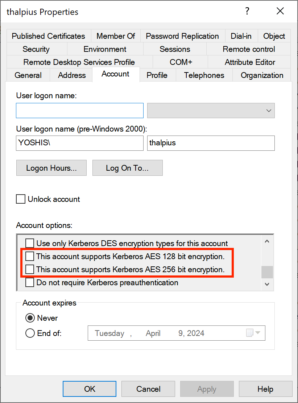Screen dimensions: 298x403
Task: Click the help question mark icon
Action: pyautogui.click(x=247, y=11)
